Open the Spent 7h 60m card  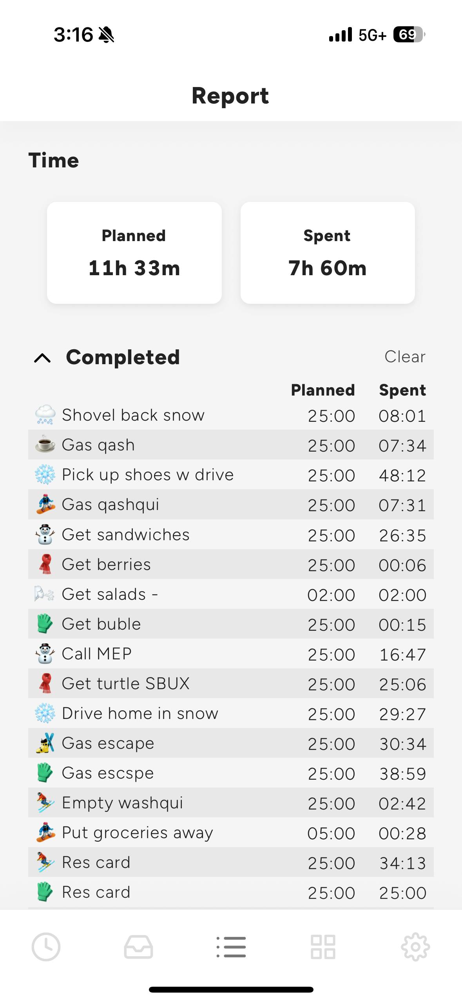pos(328,252)
